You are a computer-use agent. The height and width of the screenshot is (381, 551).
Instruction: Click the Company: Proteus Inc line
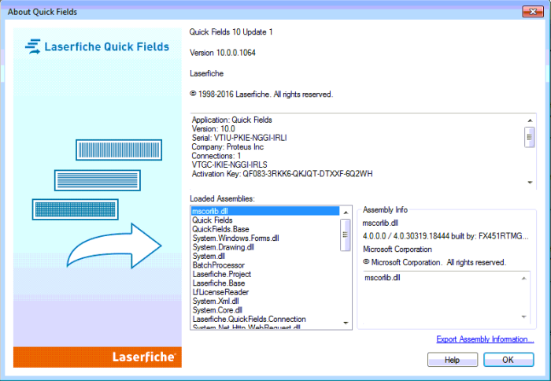227,147
